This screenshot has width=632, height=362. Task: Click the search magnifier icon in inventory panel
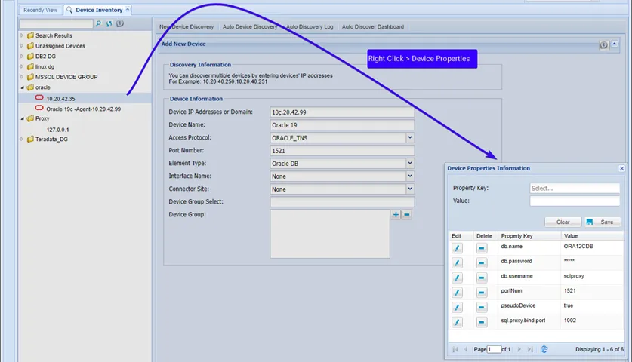[x=98, y=24]
